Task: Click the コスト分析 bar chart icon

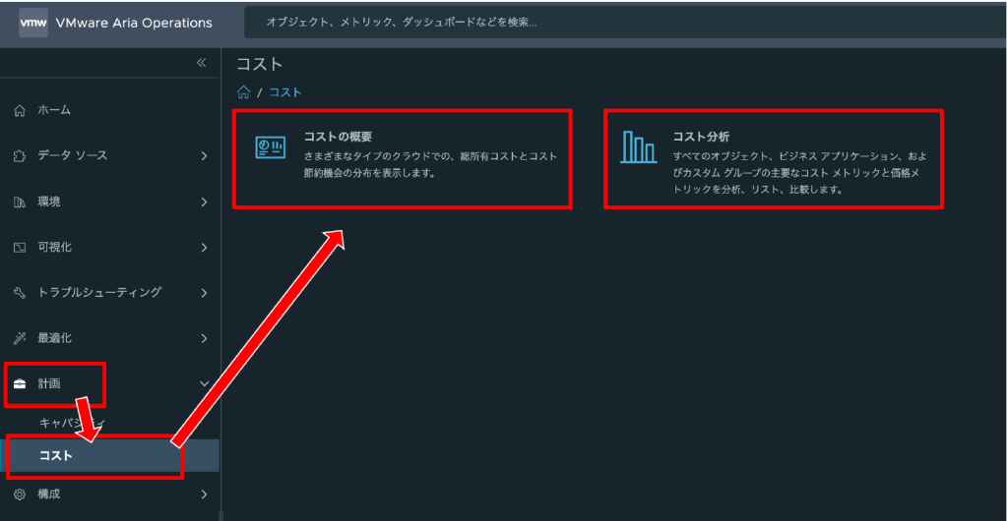Action: point(639,146)
